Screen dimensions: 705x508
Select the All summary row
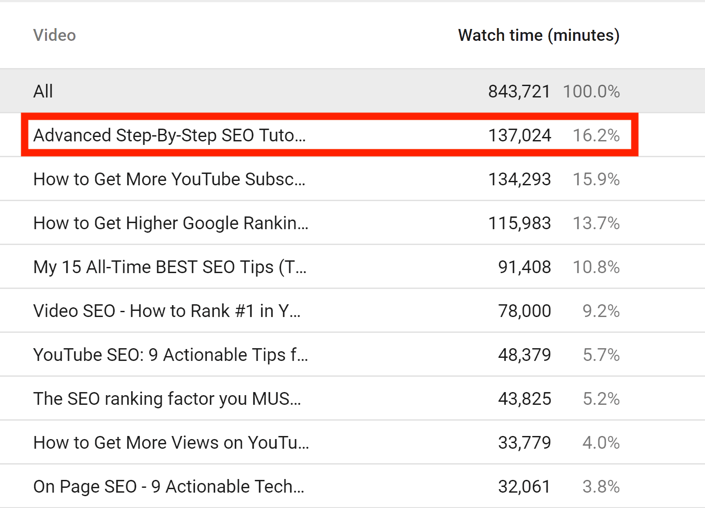(x=352, y=91)
